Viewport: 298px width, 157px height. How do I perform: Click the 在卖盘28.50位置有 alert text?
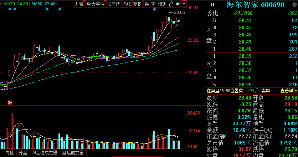coord(225,91)
